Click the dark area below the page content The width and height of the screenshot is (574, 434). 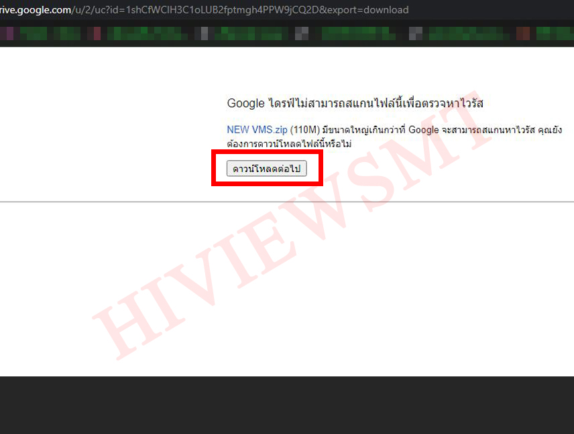tap(287, 405)
